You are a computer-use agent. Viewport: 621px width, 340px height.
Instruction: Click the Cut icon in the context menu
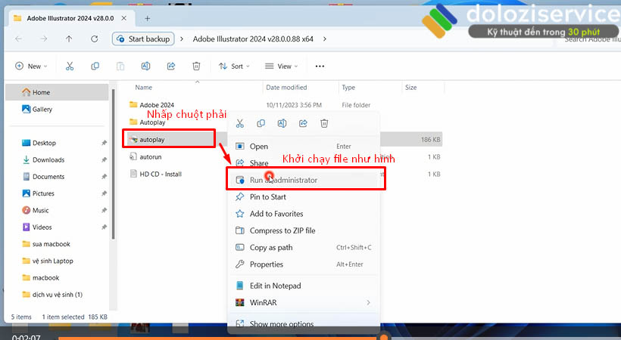pos(239,123)
